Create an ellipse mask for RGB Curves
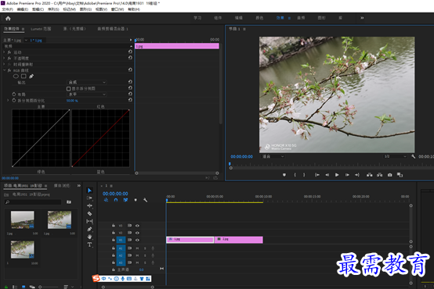Viewport: 434px width, 289px height. coord(16,77)
